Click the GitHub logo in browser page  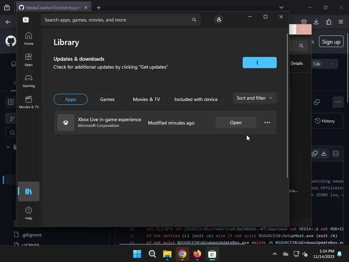click(11, 41)
